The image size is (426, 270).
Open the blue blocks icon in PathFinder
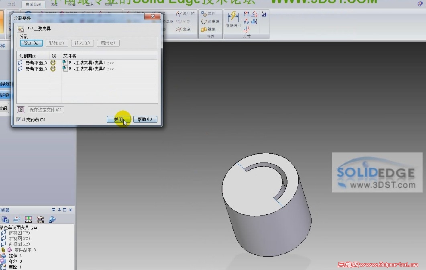[52, 219]
